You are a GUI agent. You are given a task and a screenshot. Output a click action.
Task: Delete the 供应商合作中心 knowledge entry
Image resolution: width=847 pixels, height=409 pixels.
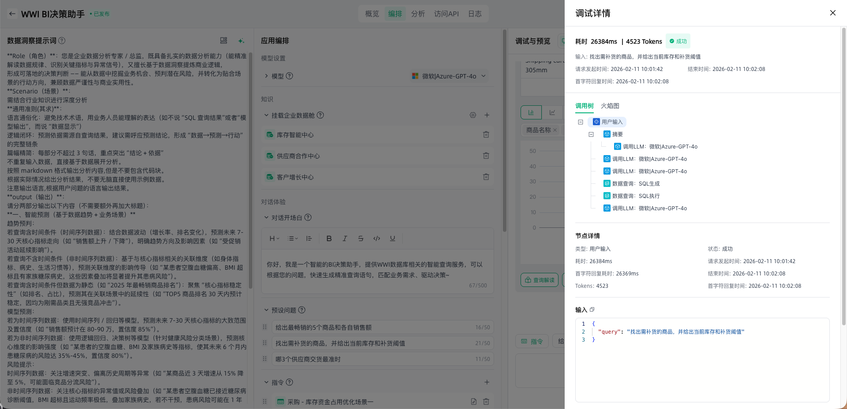point(486,156)
